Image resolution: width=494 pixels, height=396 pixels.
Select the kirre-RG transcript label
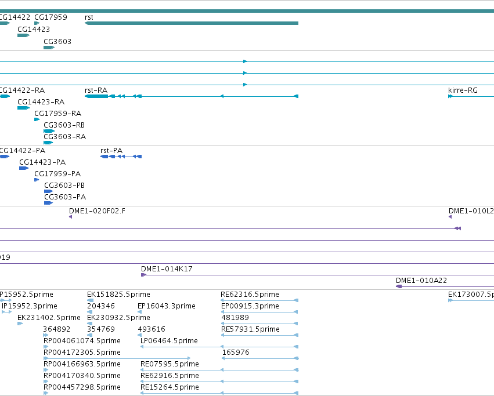[463, 90]
